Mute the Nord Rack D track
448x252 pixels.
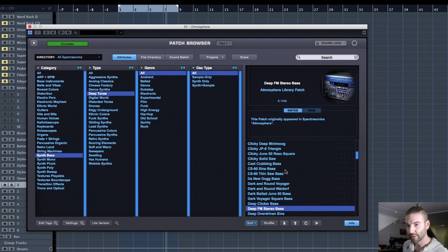(x=5, y=17)
